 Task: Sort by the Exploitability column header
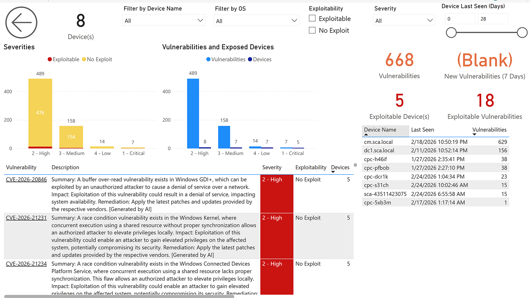[311, 168]
